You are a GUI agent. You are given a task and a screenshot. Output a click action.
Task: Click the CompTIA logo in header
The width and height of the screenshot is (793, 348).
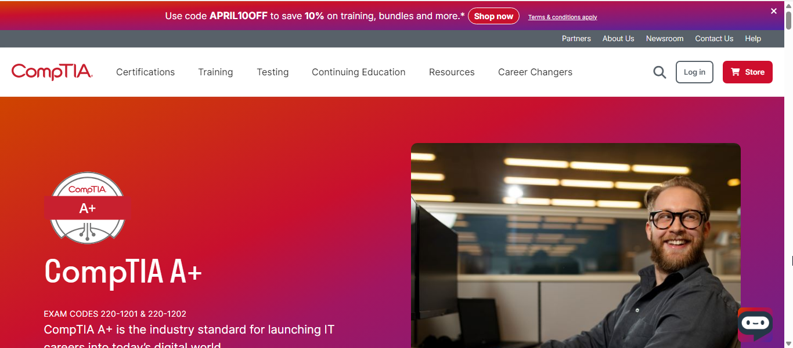(x=52, y=72)
